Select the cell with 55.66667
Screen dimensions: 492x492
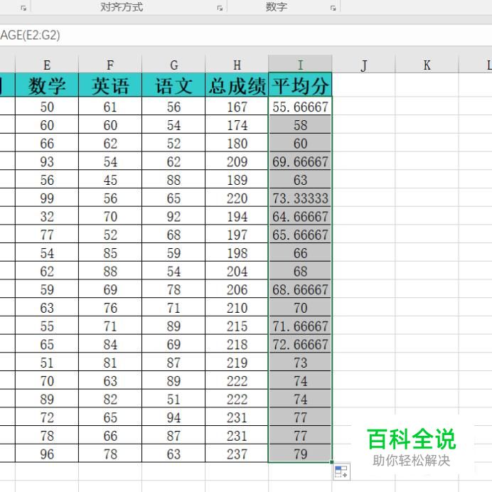coord(300,107)
